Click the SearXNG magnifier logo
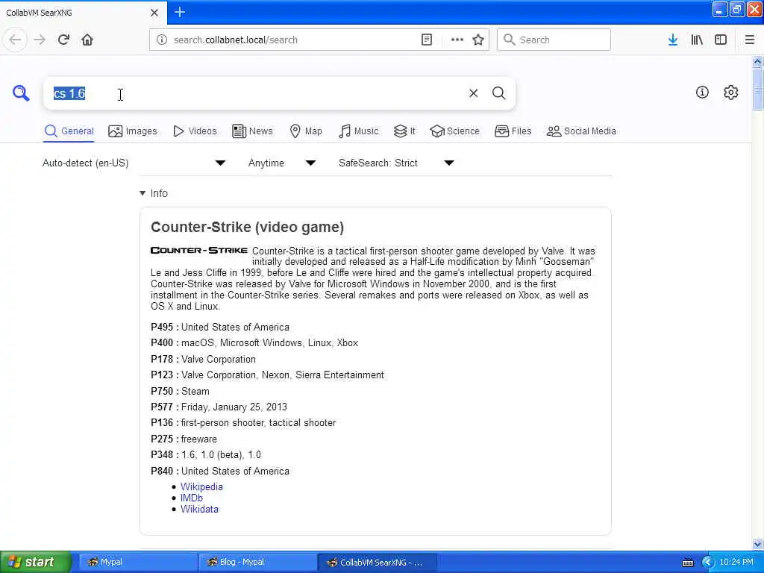This screenshot has height=573, width=764. tap(21, 93)
